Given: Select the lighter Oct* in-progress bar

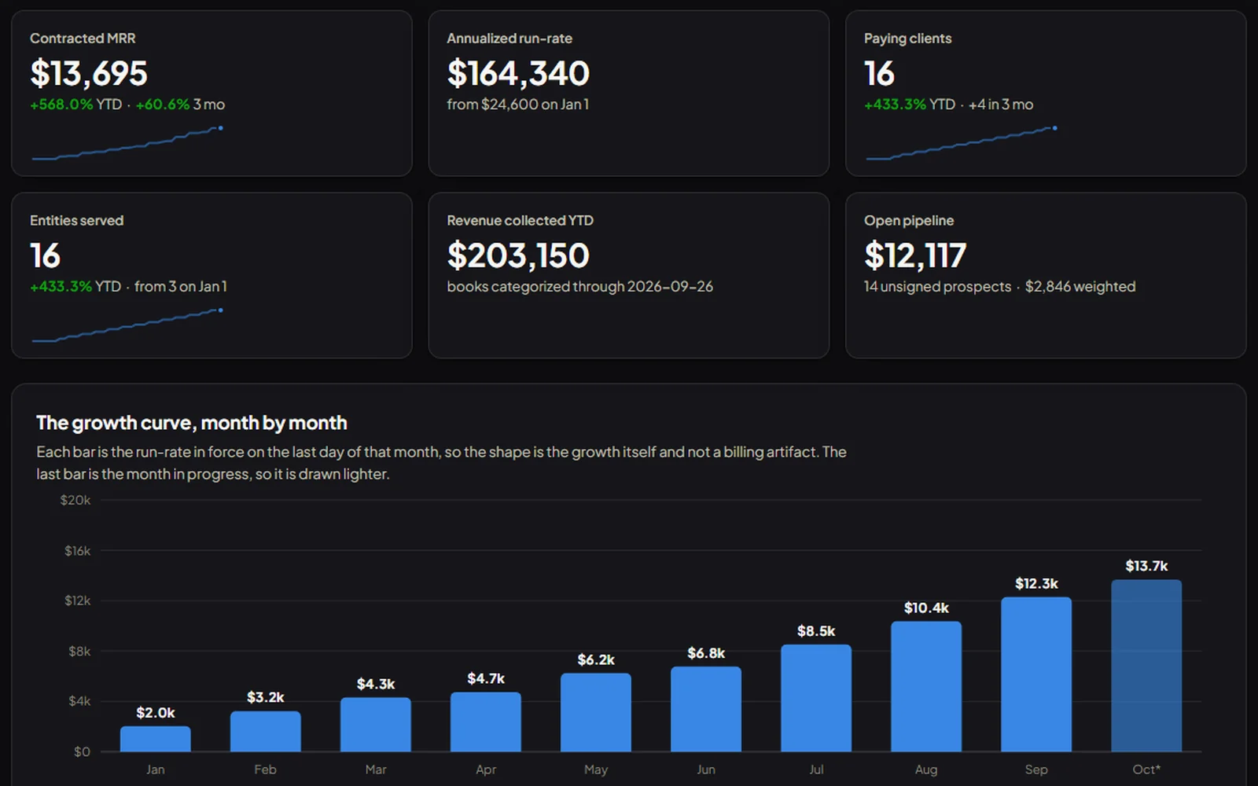Looking at the screenshot, I should point(1146,666).
